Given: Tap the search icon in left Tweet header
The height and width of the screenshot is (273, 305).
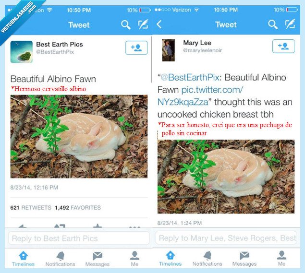Looking at the screenshot, I should (126, 25).
